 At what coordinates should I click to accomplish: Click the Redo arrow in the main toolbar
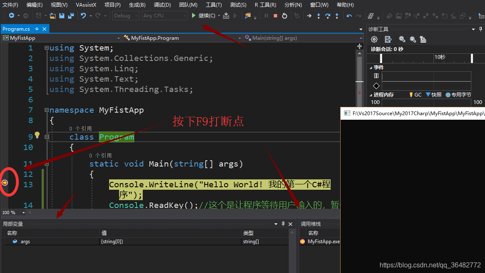point(98,15)
